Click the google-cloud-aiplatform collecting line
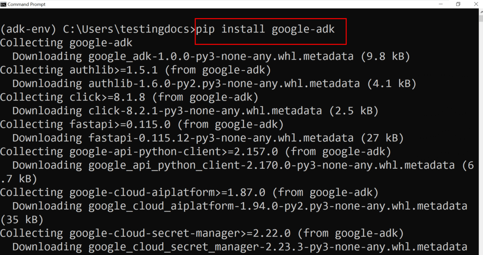The height and width of the screenshot is (255, 483). 189,192
